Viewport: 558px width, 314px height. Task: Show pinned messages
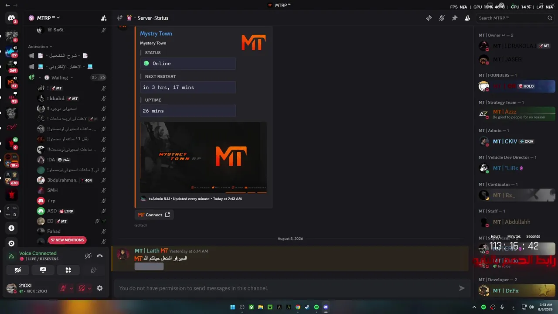click(x=454, y=18)
